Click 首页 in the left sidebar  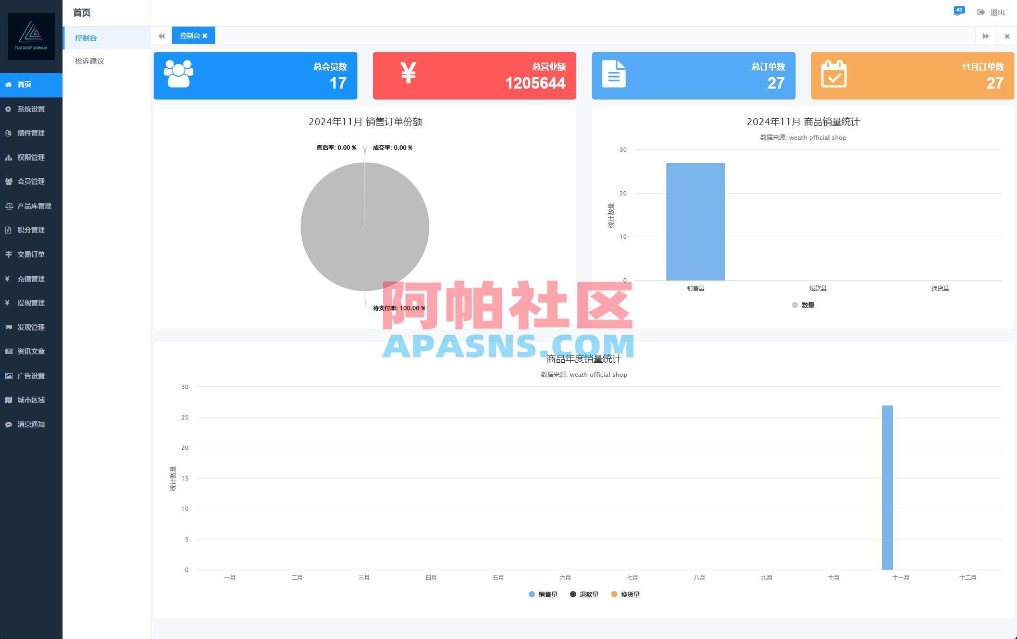tap(24, 84)
